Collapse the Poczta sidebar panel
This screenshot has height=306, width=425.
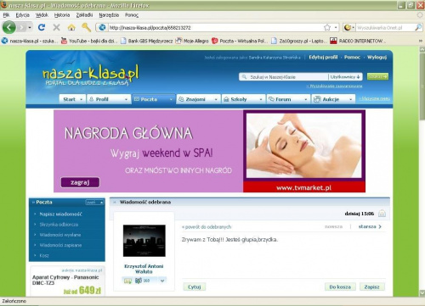[95, 203]
